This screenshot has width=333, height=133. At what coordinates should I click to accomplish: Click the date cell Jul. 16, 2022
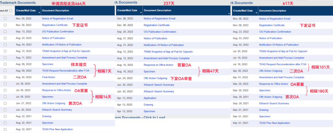click(240, 64)
